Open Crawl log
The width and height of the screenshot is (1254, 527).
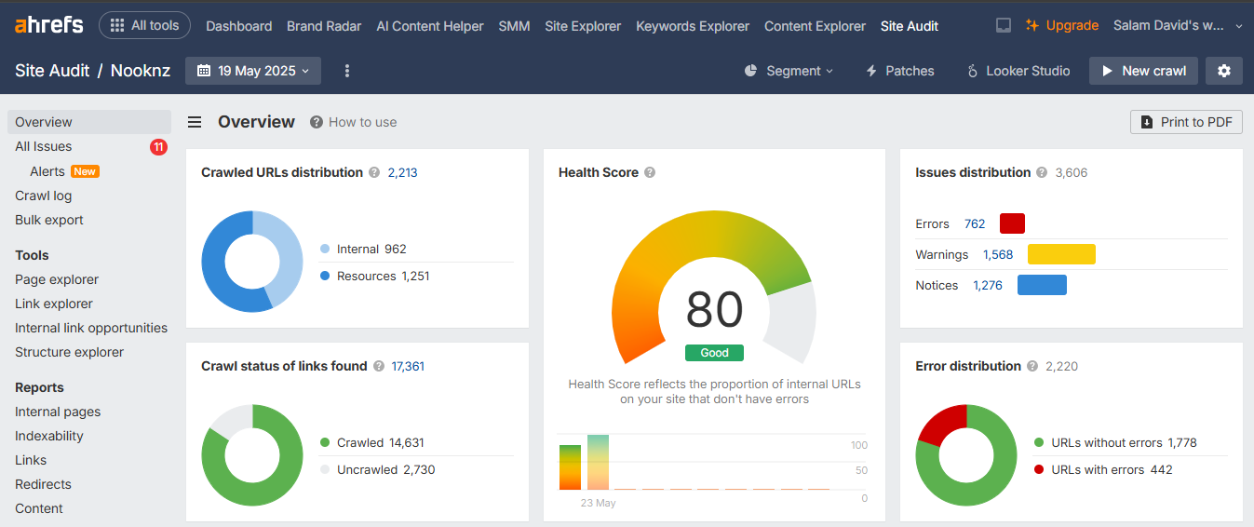click(43, 196)
